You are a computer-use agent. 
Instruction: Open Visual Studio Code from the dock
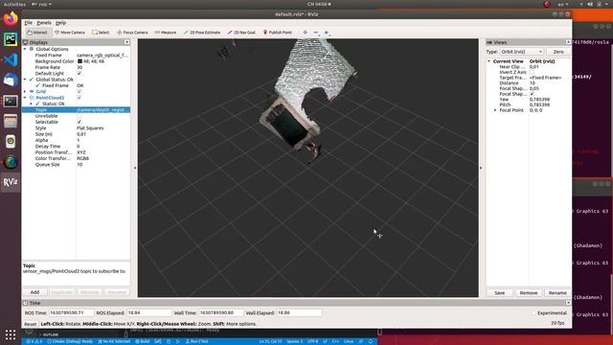pyautogui.click(x=11, y=59)
